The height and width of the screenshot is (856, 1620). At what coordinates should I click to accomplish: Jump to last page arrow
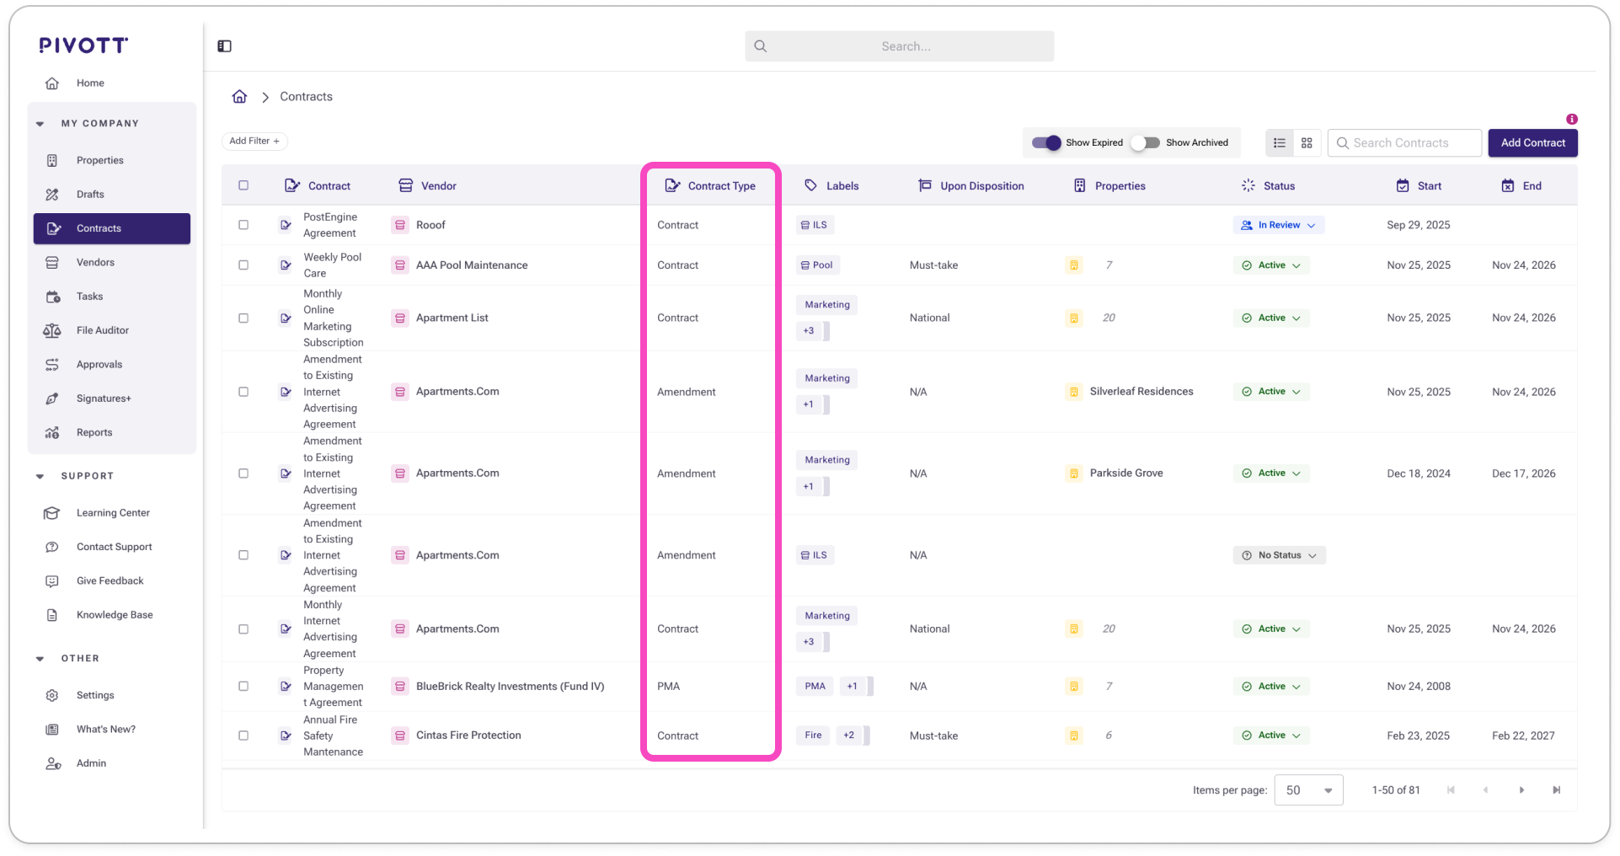[1557, 790]
